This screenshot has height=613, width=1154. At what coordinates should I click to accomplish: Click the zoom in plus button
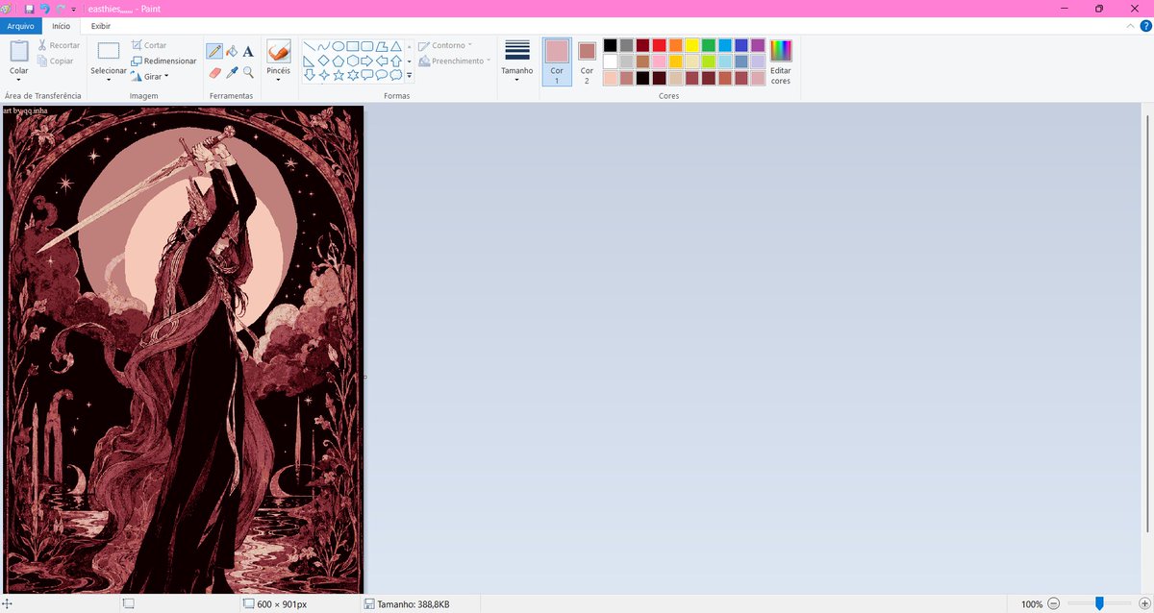[1143, 603]
